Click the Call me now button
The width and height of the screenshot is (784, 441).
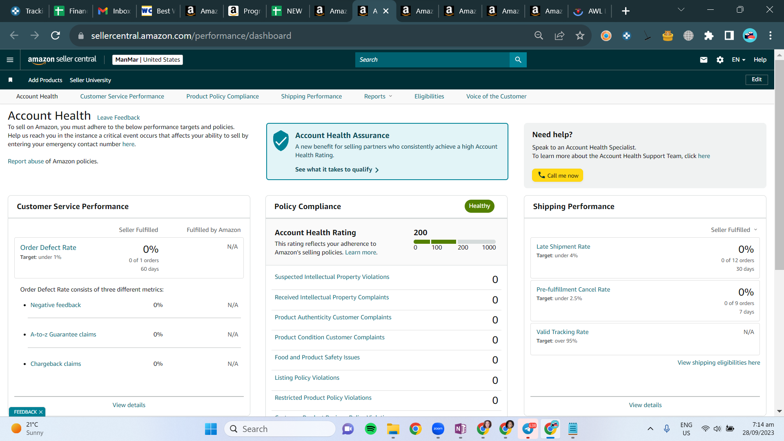(557, 175)
